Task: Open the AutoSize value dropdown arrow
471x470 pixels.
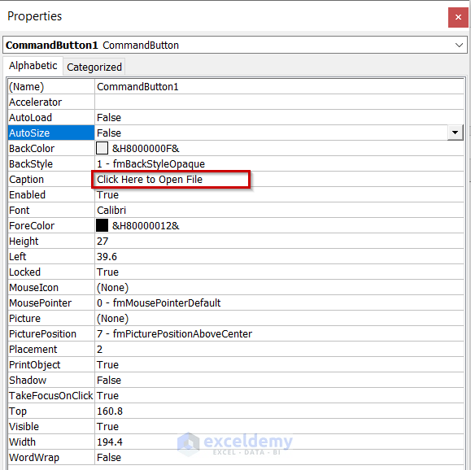Action: (455, 133)
